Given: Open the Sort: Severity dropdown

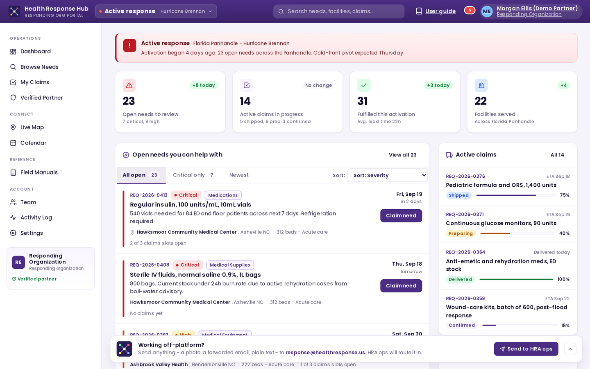Looking at the screenshot, I should [x=388, y=175].
